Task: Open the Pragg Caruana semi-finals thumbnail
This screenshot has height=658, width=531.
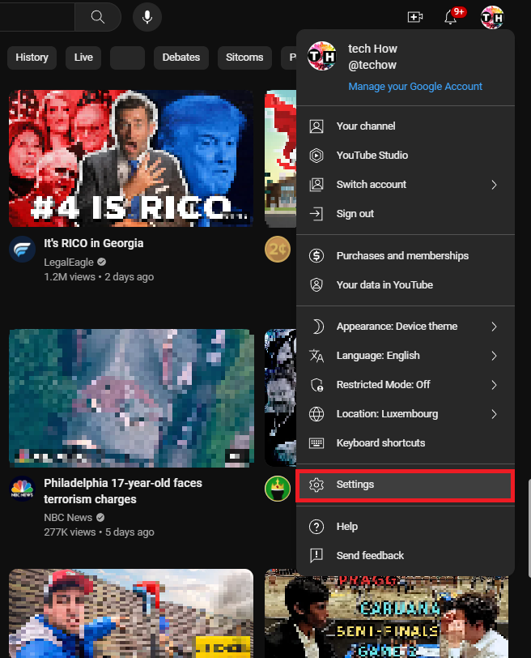Action: click(x=386, y=617)
